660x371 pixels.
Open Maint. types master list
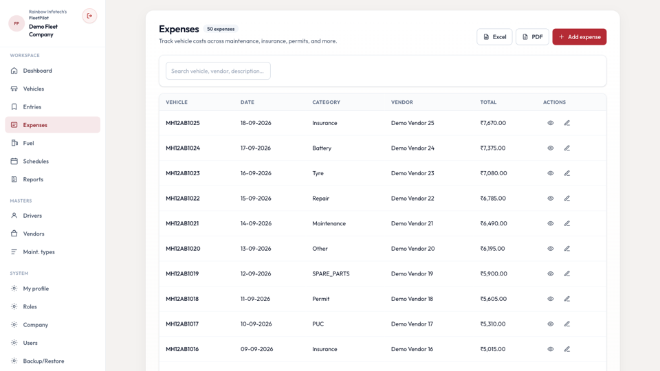(53, 251)
